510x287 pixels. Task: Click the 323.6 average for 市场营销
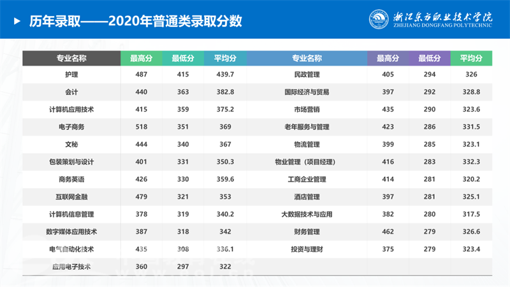coord(471,109)
